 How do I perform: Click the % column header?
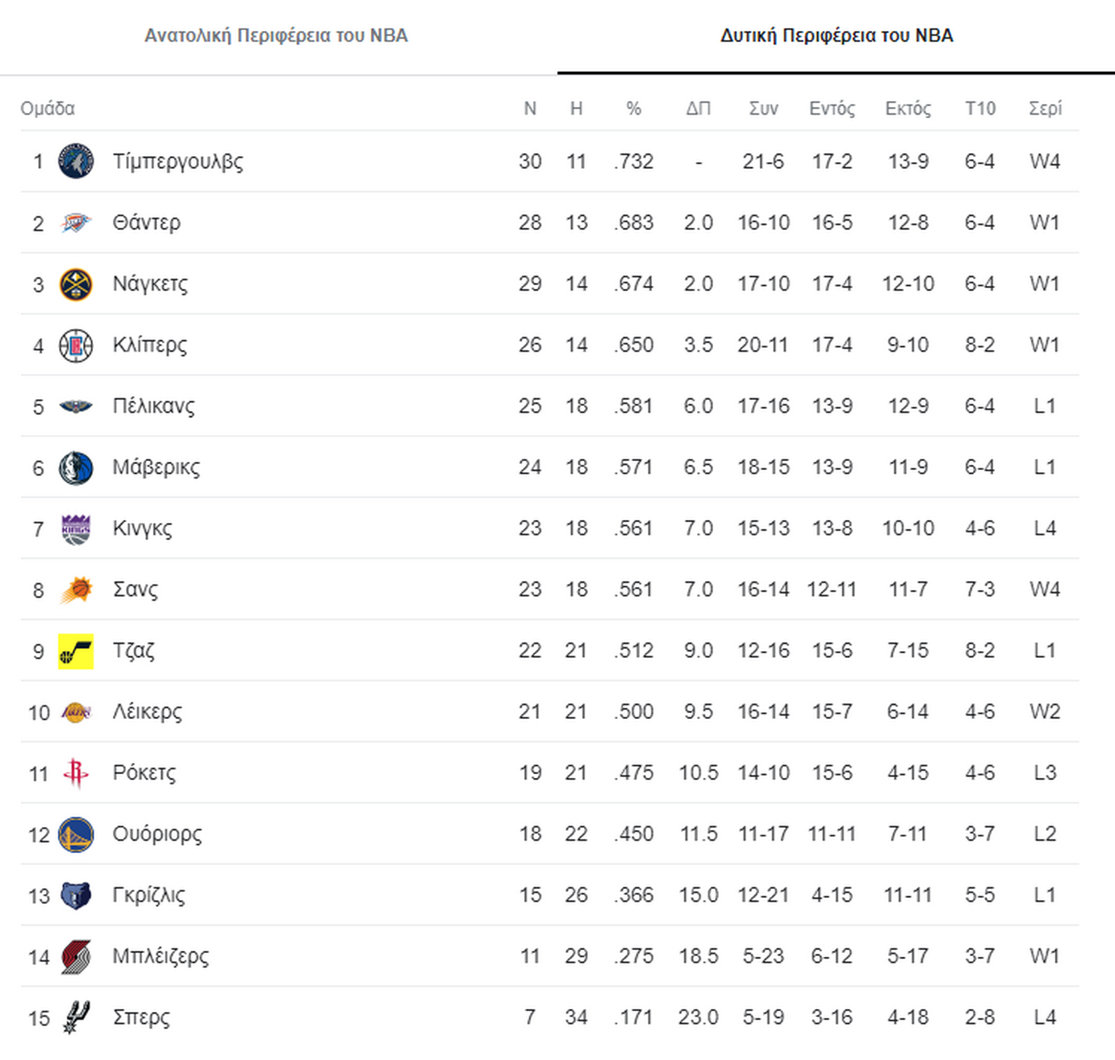click(634, 109)
